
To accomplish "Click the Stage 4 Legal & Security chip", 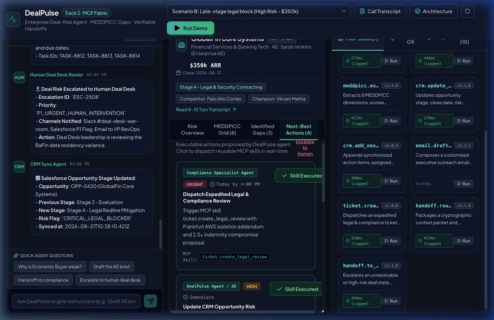I will 221,87.
